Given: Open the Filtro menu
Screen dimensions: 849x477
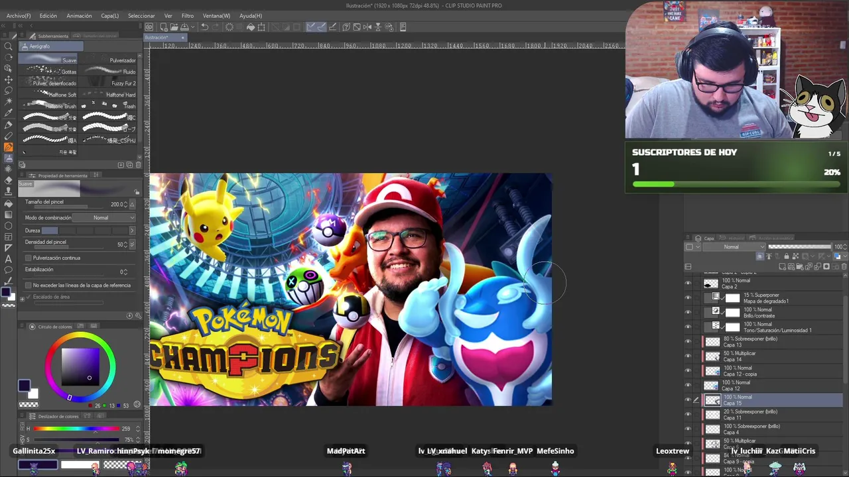Looking at the screenshot, I should click(x=188, y=16).
